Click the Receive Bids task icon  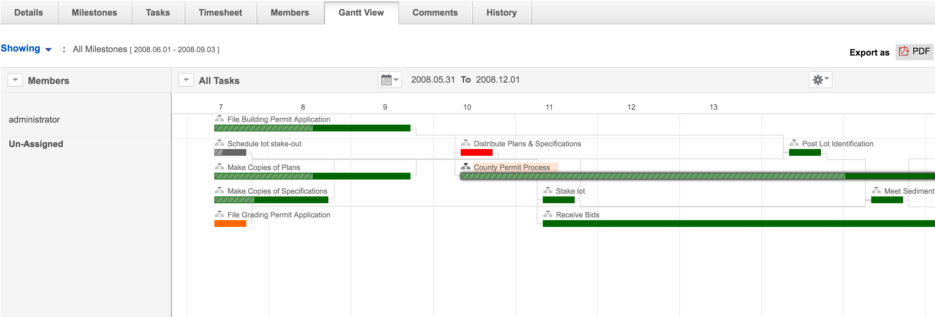548,214
